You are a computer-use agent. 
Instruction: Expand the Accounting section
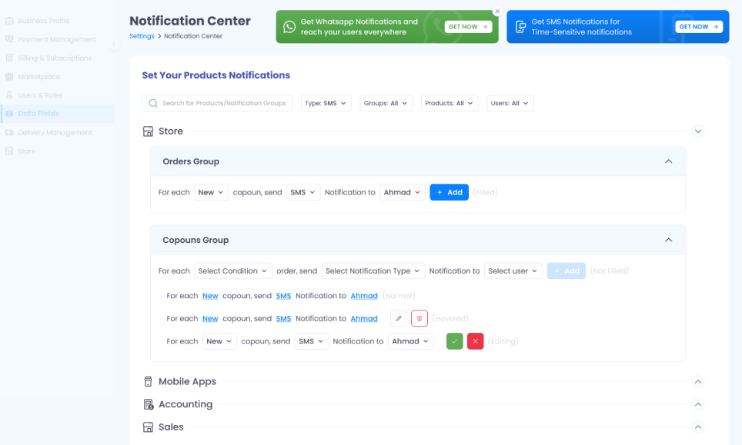point(698,405)
